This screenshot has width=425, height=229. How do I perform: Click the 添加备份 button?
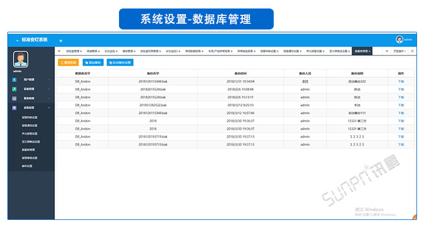(x=93, y=62)
